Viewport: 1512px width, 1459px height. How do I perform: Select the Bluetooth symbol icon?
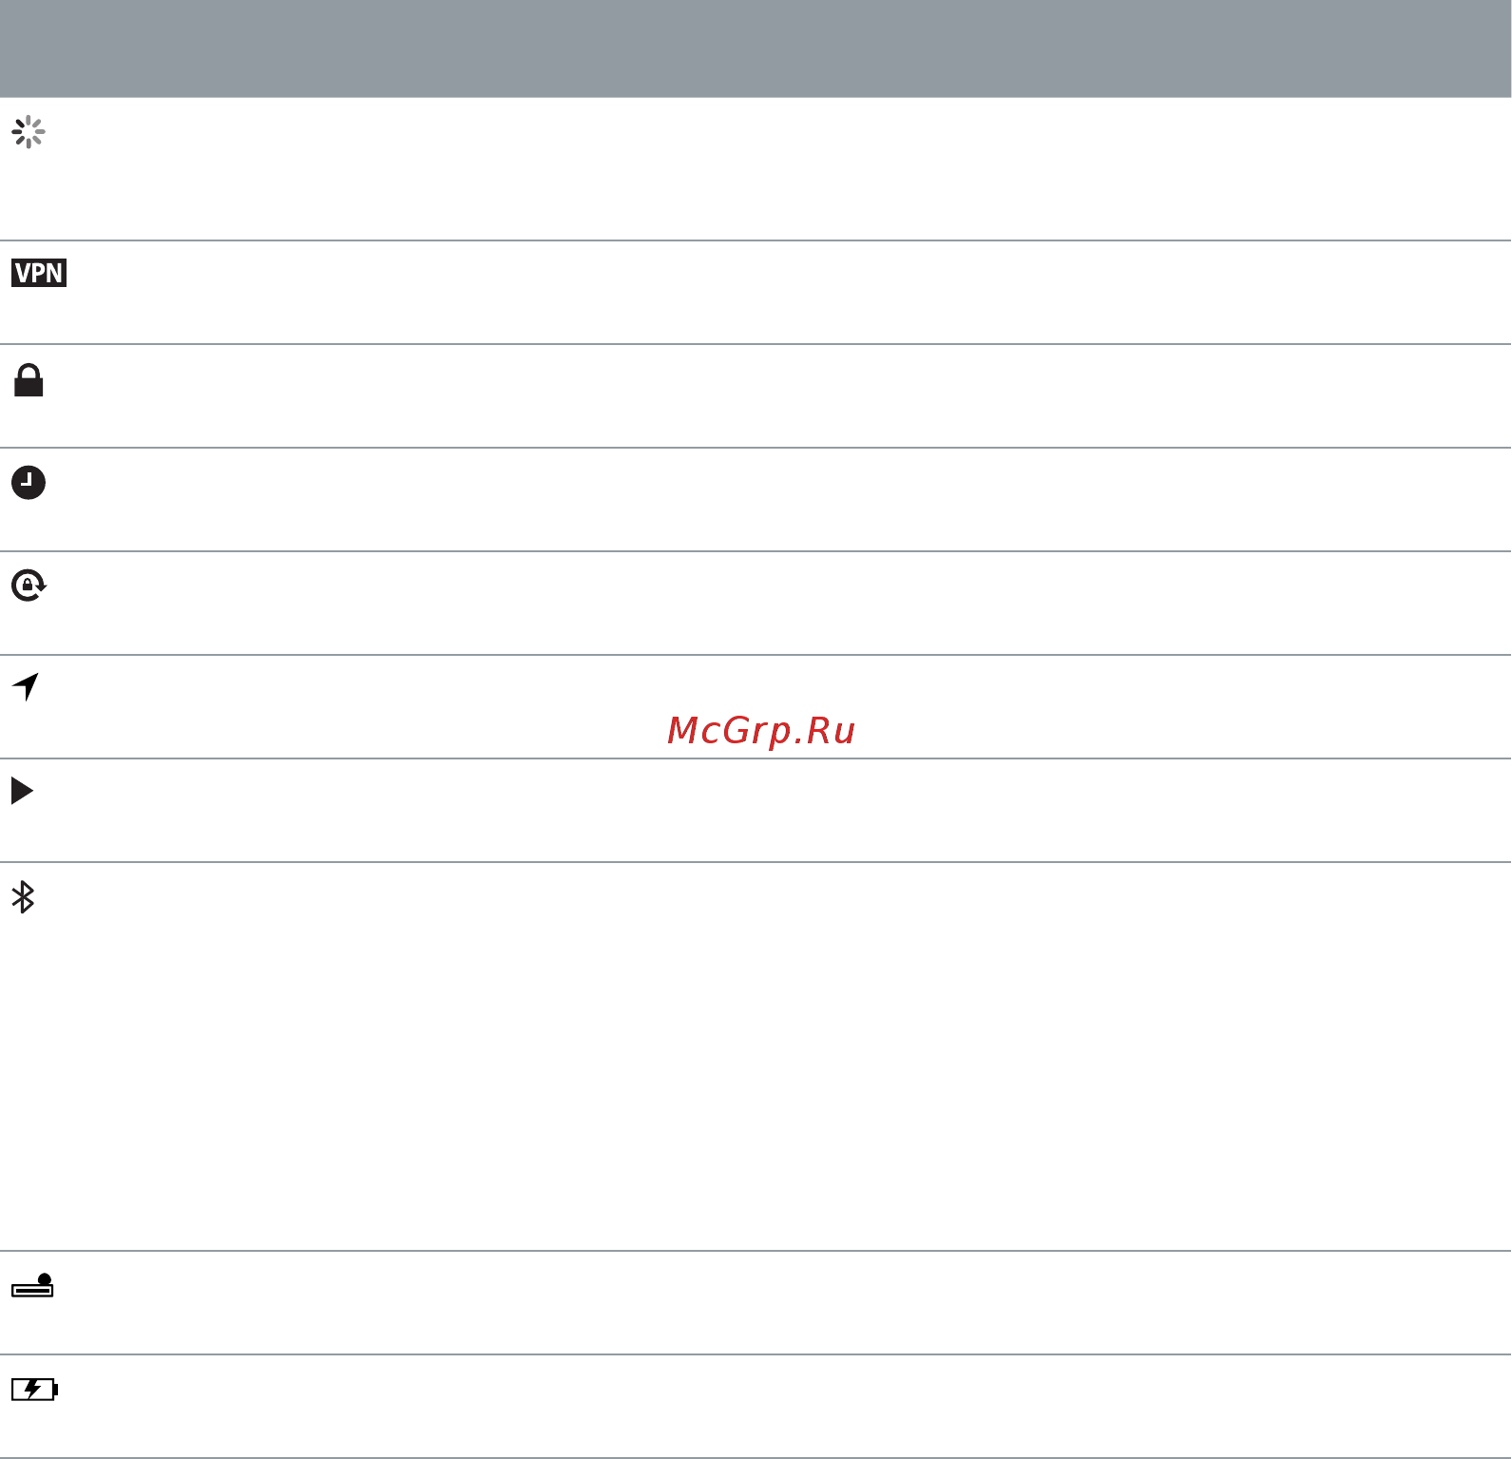pyautogui.click(x=23, y=896)
